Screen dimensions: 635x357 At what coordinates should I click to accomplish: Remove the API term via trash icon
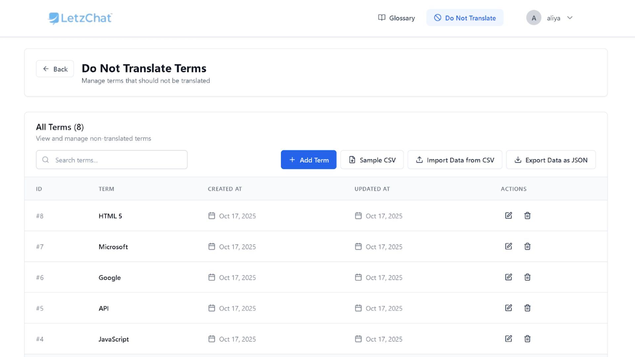click(x=527, y=308)
